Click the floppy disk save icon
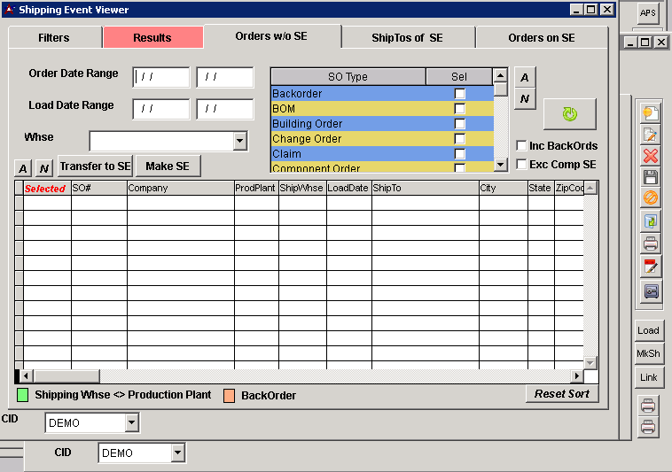672x472 pixels. (x=650, y=177)
